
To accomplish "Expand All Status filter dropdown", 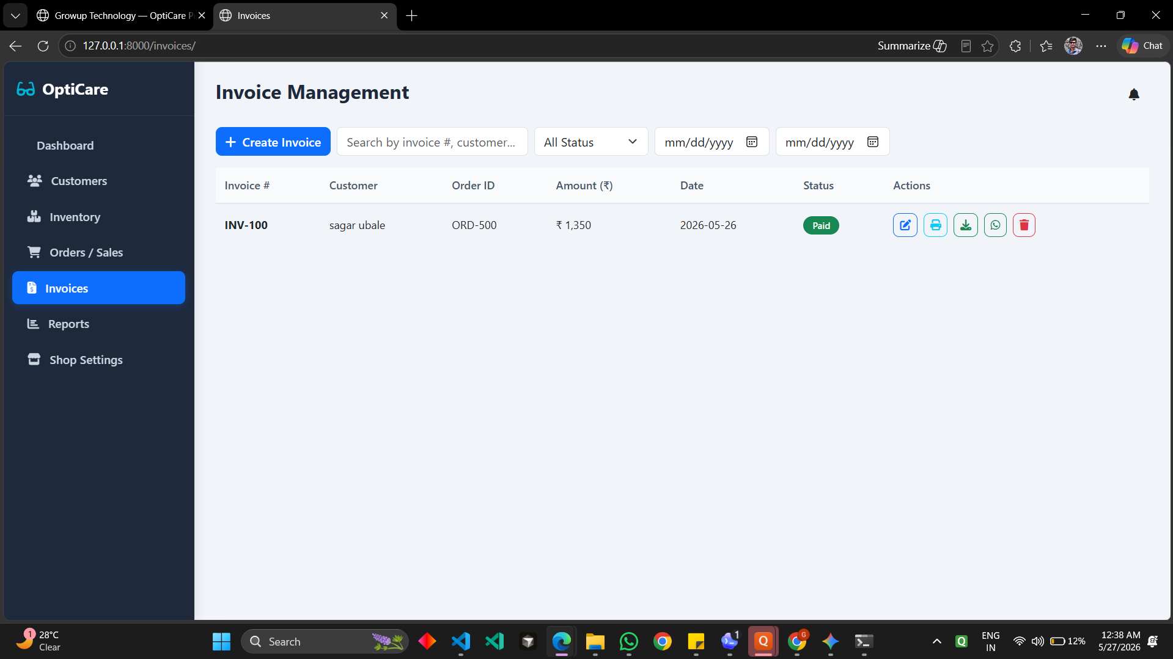I will tap(590, 142).
